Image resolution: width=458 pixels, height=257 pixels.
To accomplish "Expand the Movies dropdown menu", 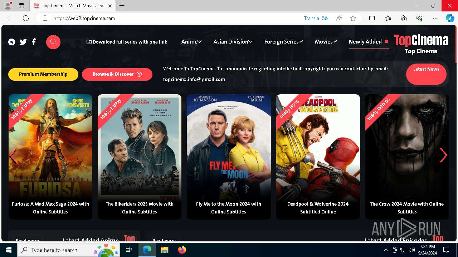I will coord(326,42).
